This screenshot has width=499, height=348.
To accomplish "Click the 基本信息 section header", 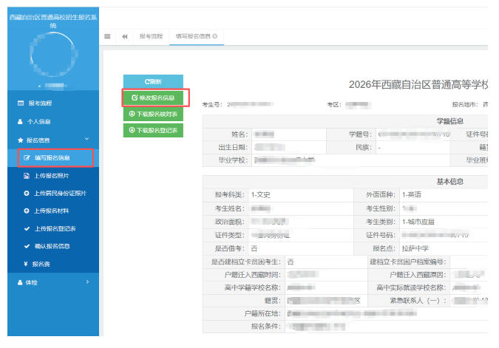I will tap(449, 182).
